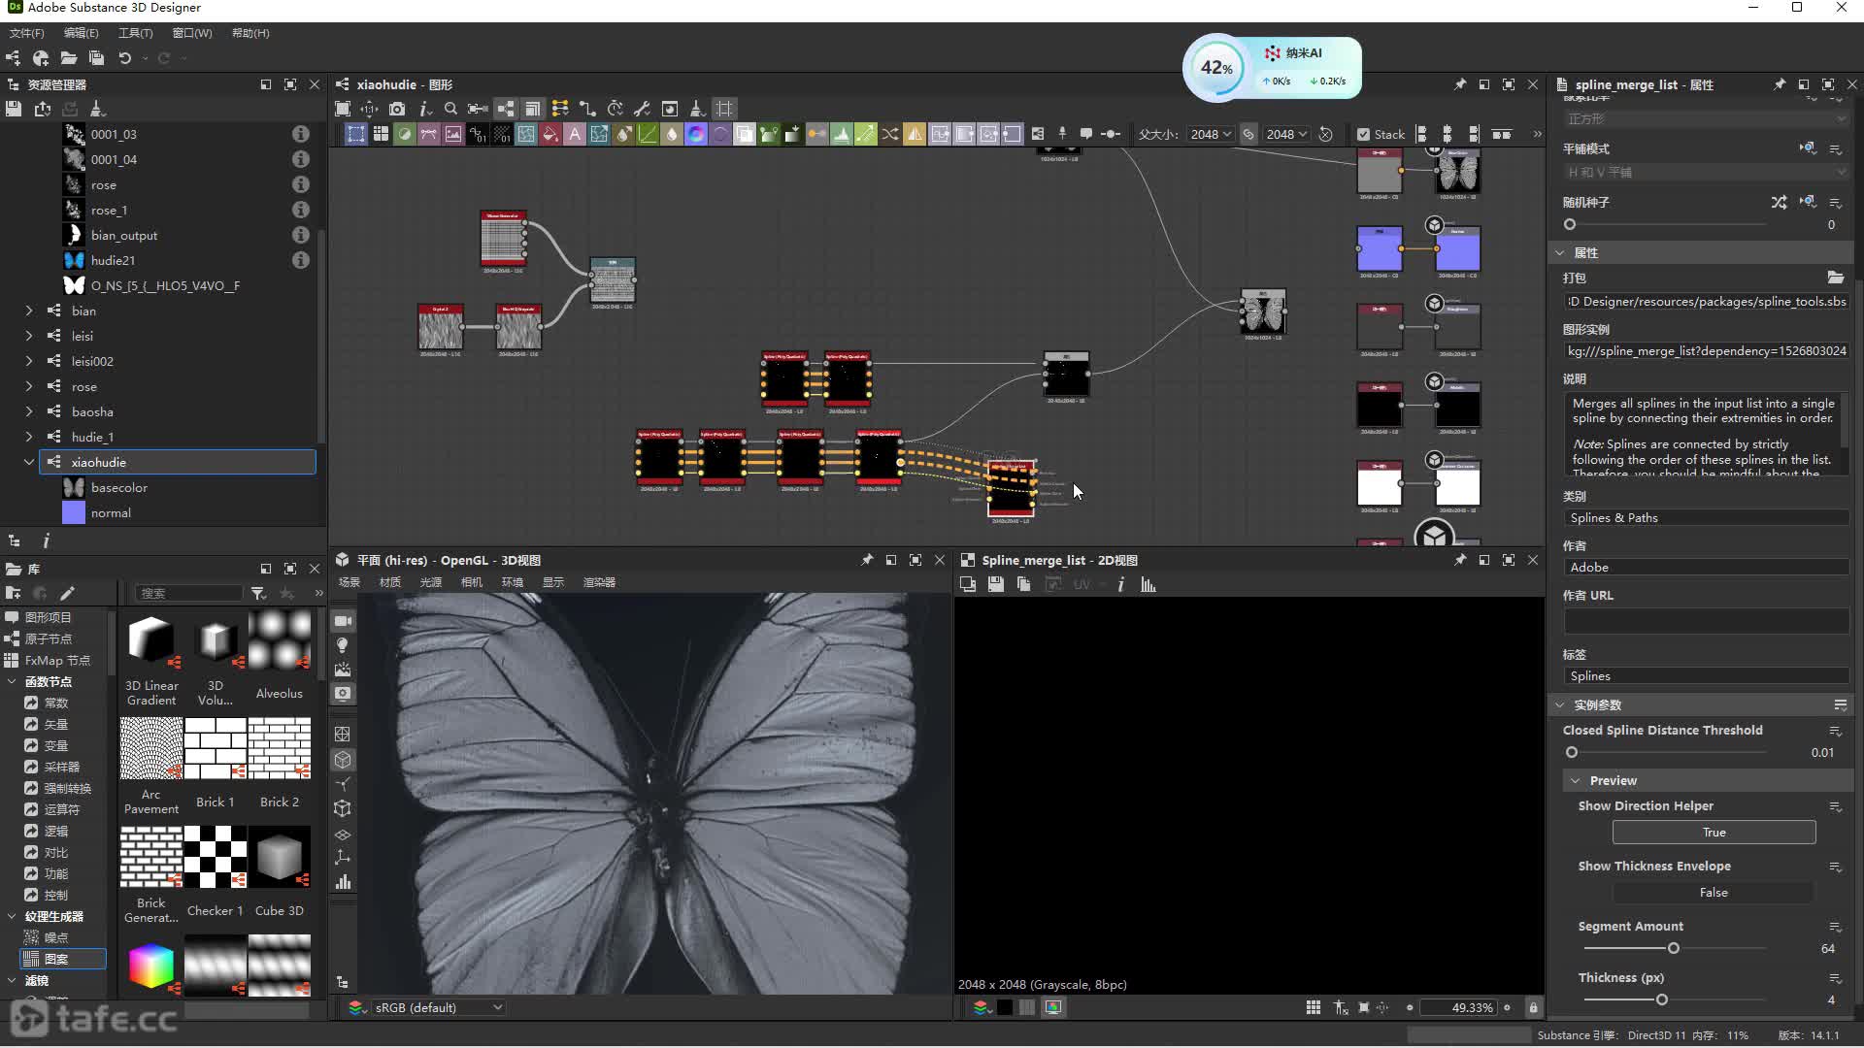Click the Brick 1 thumbnail in library
The image size is (1864, 1048).
click(x=216, y=748)
